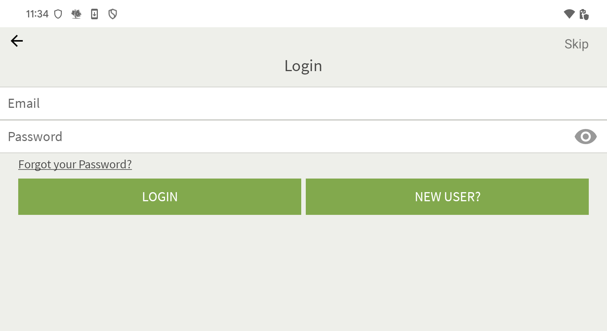
Task: Click the Wi-Fi signal status icon
Action: [x=569, y=14]
